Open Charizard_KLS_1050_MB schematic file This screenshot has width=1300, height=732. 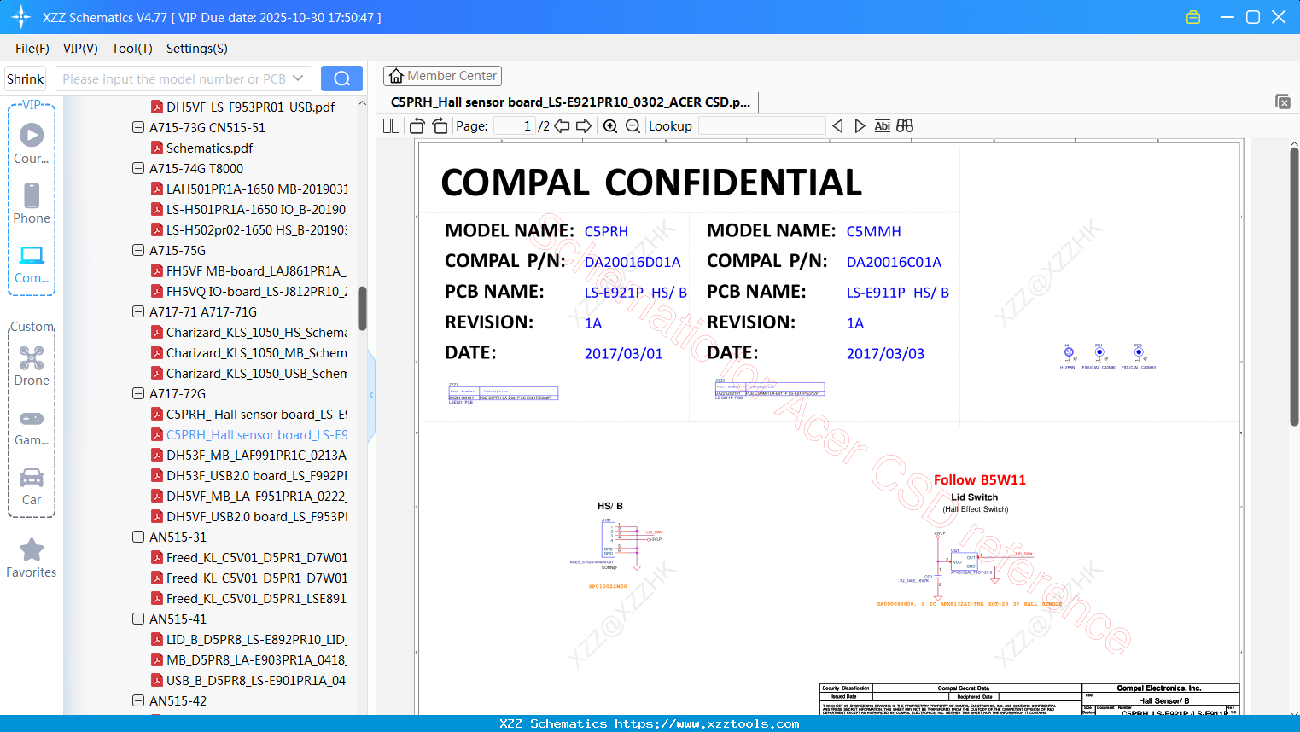(256, 352)
